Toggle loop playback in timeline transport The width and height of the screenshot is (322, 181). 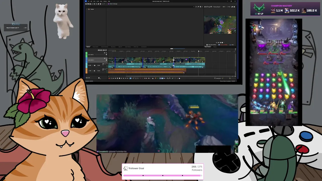[111, 78]
